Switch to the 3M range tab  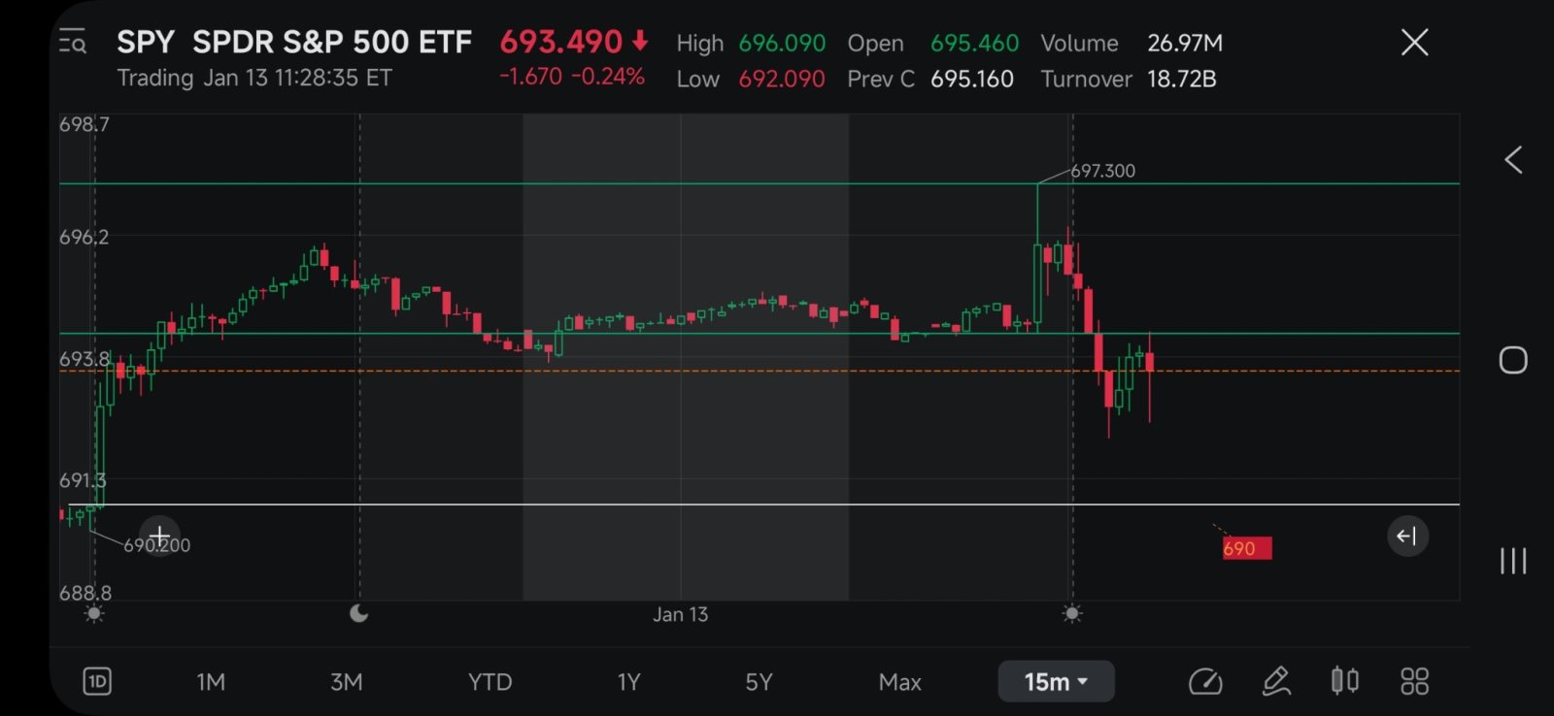347,682
